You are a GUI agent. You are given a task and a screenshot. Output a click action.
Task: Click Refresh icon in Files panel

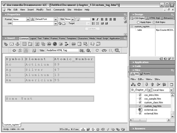pyautogui.click(x=139, y=85)
